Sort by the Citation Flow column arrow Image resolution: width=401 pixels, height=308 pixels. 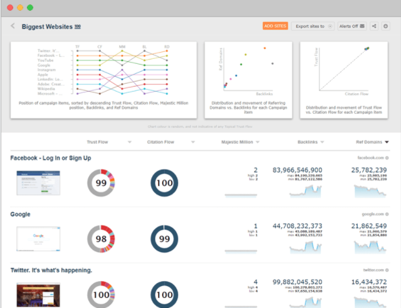pos(193,142)
